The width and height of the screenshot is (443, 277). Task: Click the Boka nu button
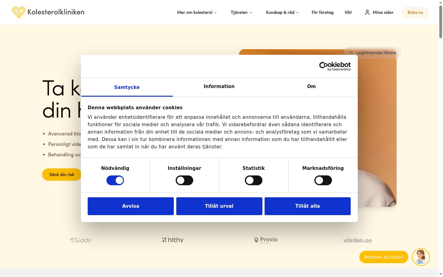pos(415,12)
